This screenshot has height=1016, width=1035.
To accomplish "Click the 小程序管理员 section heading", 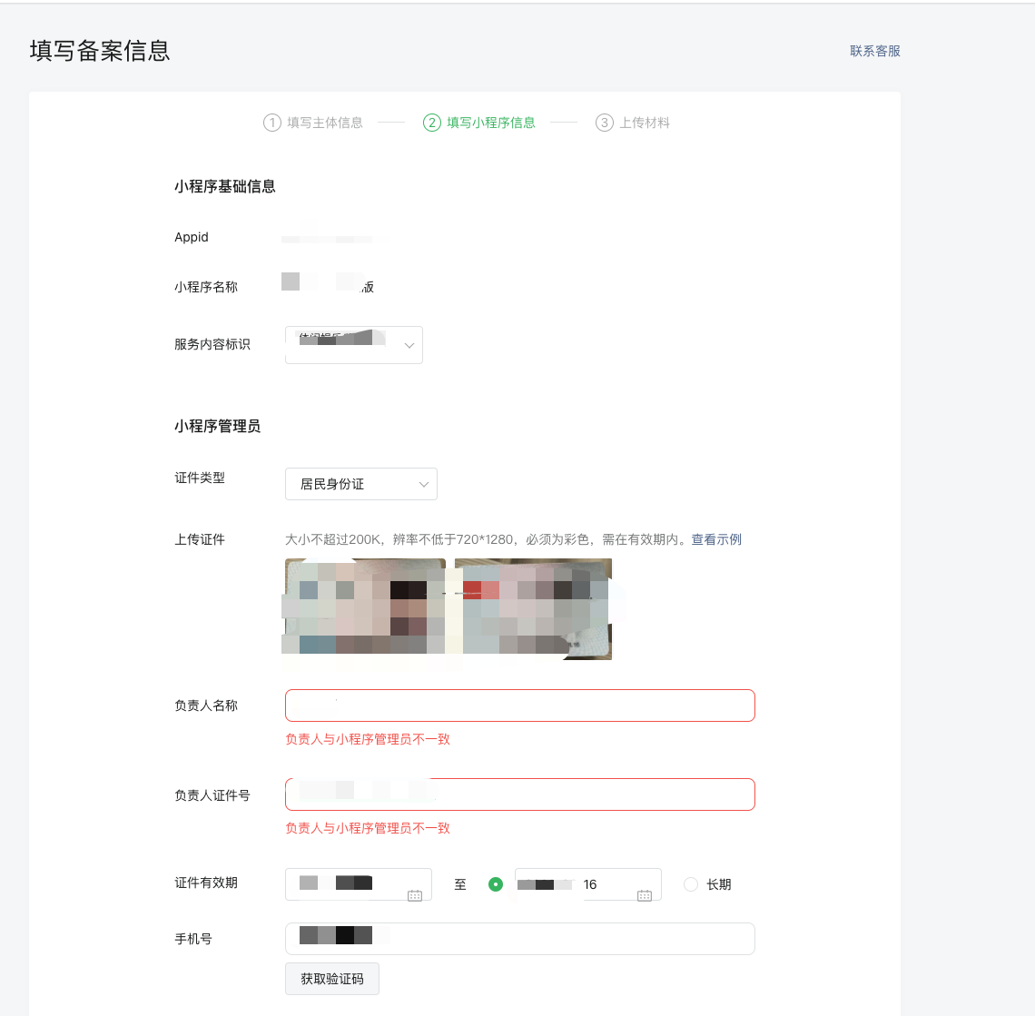I will 217,427.
